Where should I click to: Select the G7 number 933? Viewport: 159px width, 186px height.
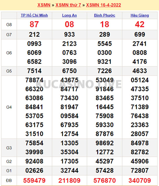tap(69, 35)
